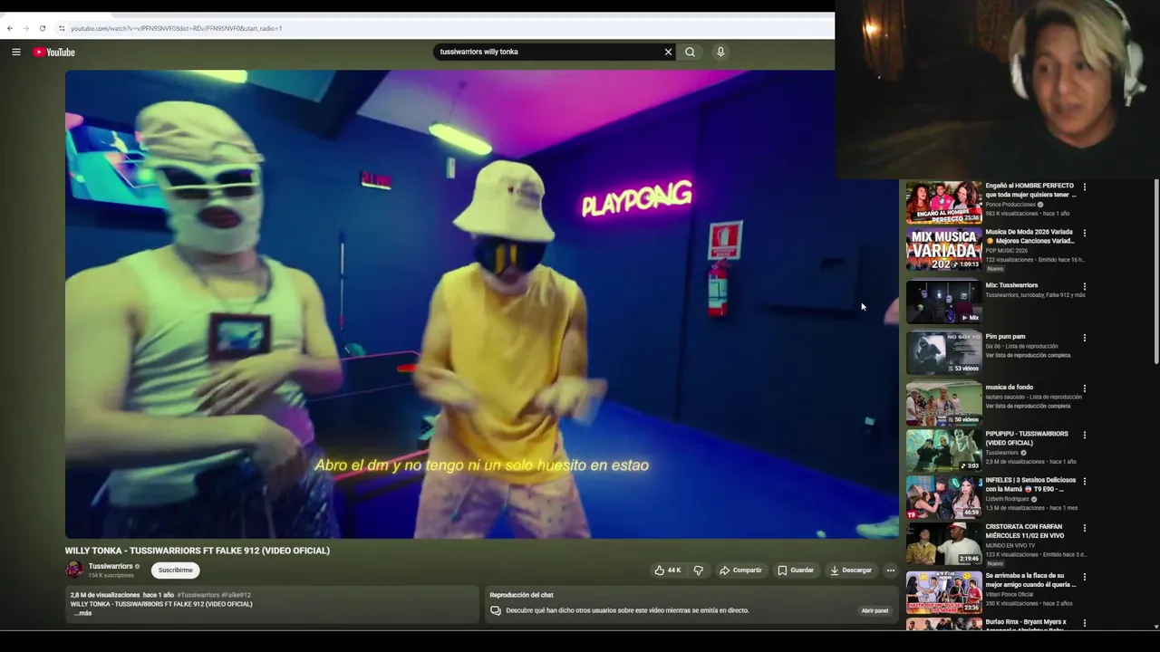Open the site info icon in address bar
1160x652 pixels.
pos(62,28)
